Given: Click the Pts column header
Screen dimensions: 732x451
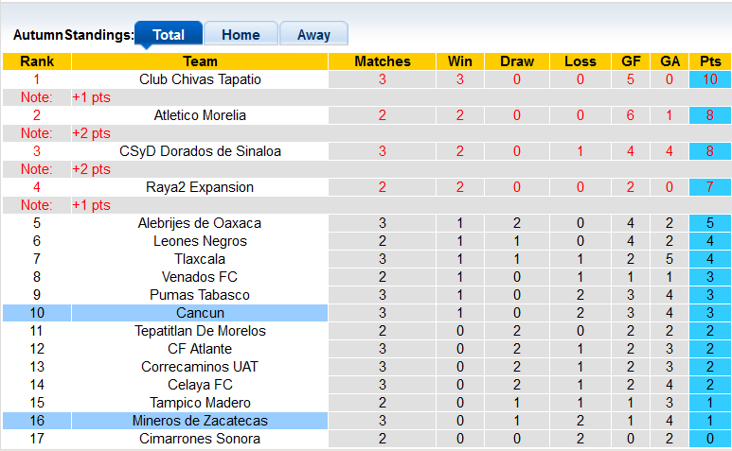Looking at the screenshot, I should [x=710, y=61].
